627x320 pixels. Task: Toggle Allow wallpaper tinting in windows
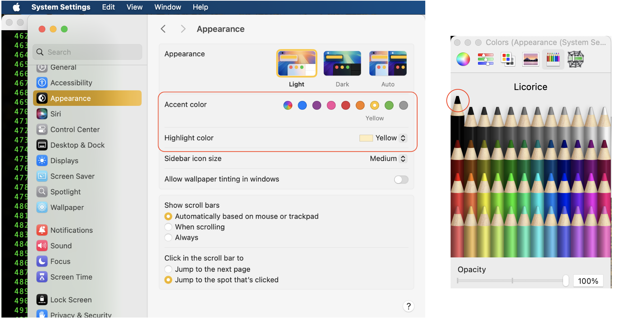click(401, 180)
